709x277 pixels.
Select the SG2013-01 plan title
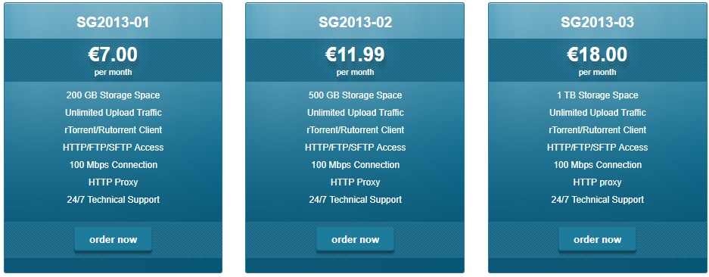(113, 22)
